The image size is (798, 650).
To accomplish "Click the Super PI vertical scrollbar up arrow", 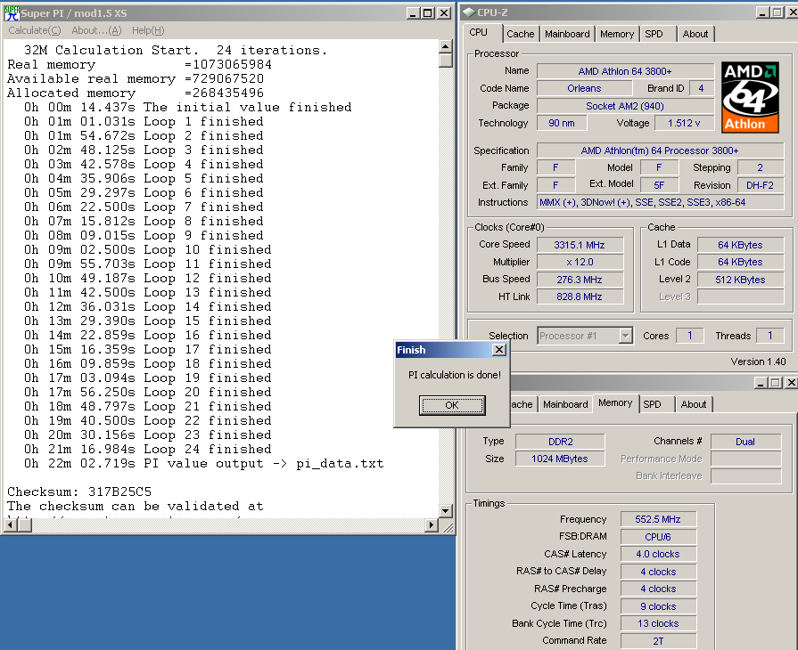I will [x=446, y=47].
